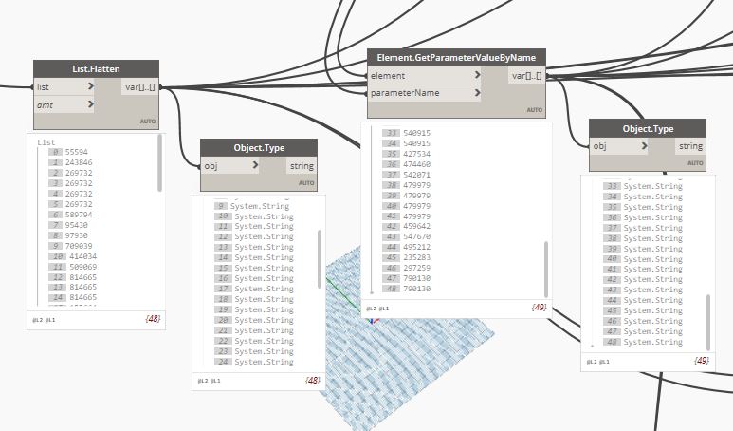733x431 pixels.
Task: Click the List.Flatten amt input chevron
Action: point(91,104)
